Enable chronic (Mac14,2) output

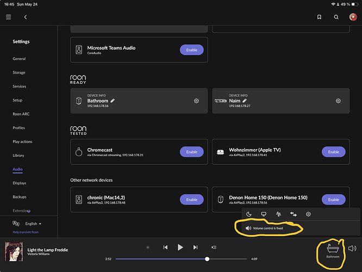(x=192, y=200)
